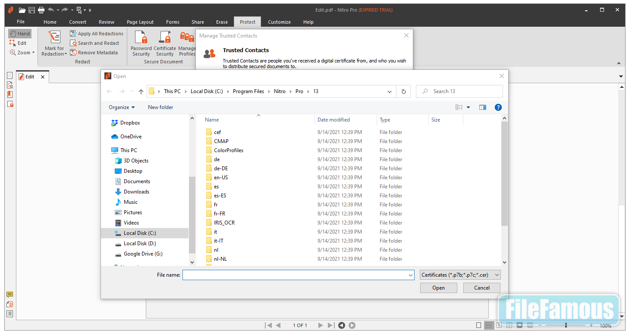This screenshot has width=629, height=334.
Task: Open the Attachments pane paperclip icon
Action: pyautogui.click(x=10, y=304)
